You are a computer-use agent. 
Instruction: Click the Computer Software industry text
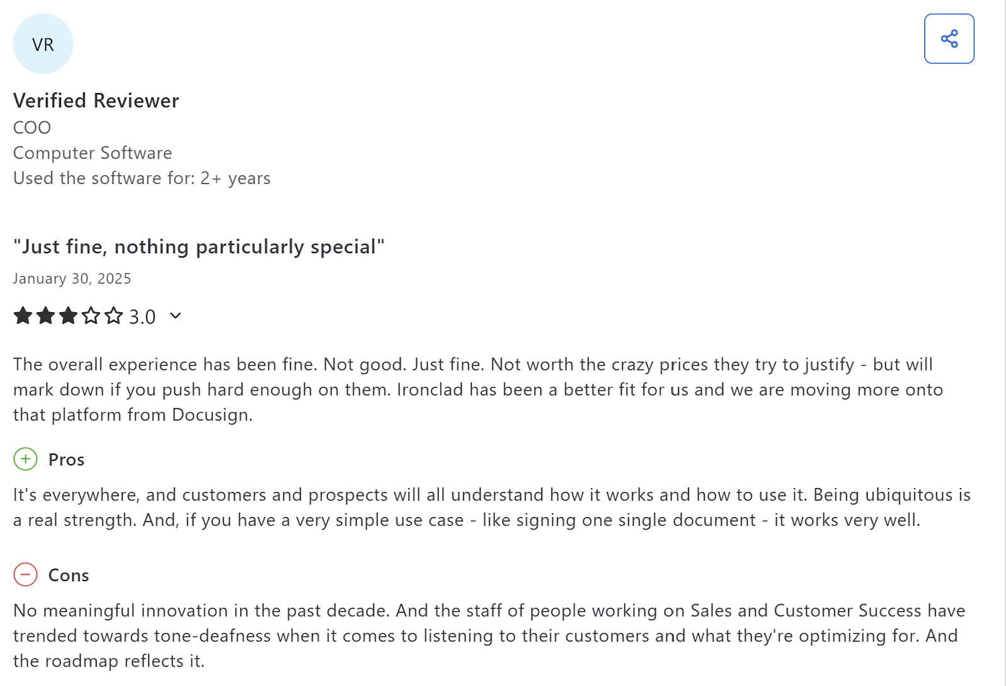[92, 153]
